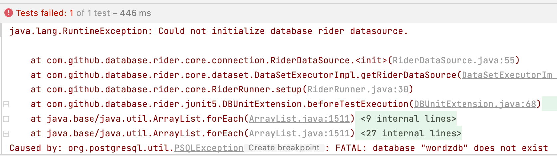Open ArrayList.java:1511 link beside 27 internal lines
This screenshot has height=156, width=557.
coord(299,133)
